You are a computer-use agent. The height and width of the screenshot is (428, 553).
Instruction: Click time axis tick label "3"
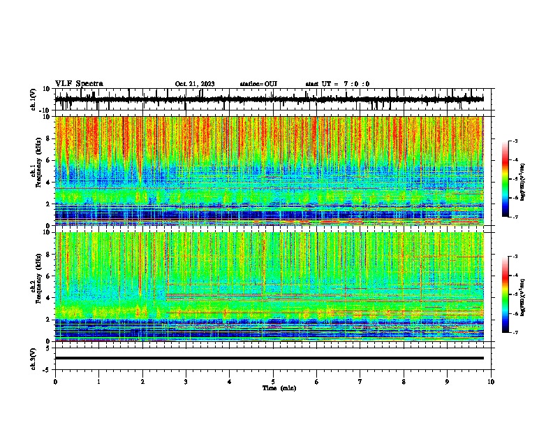[186, 382]
